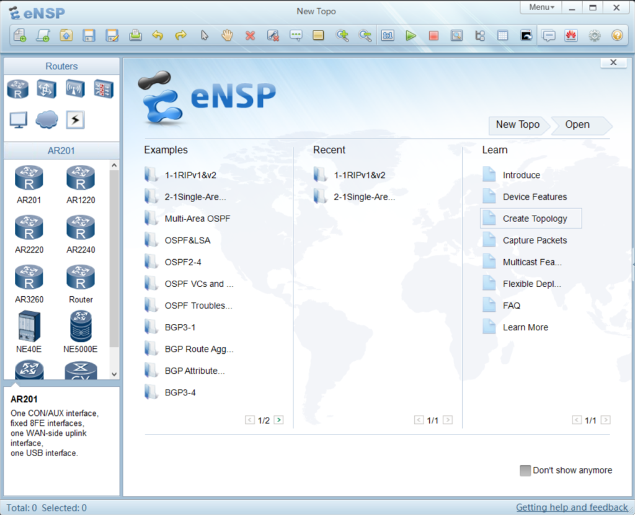Select the Router device category icon

[x=18, y=89]
